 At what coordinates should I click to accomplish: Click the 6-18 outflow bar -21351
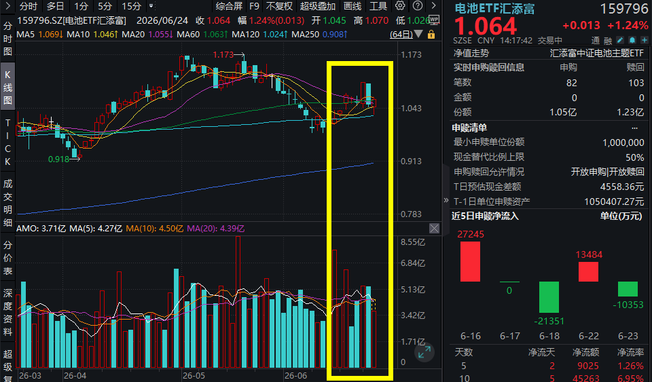point(549,297)
